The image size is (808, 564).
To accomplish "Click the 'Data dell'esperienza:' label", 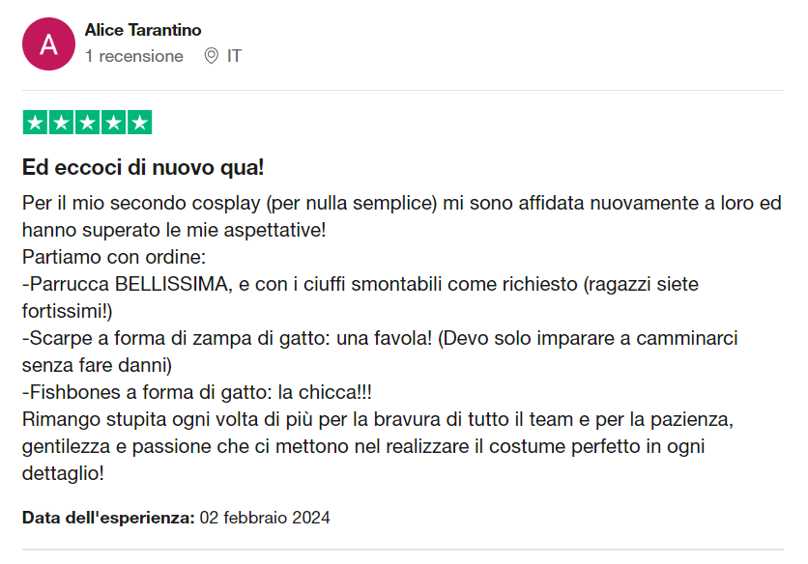I will tap(108, 517).
